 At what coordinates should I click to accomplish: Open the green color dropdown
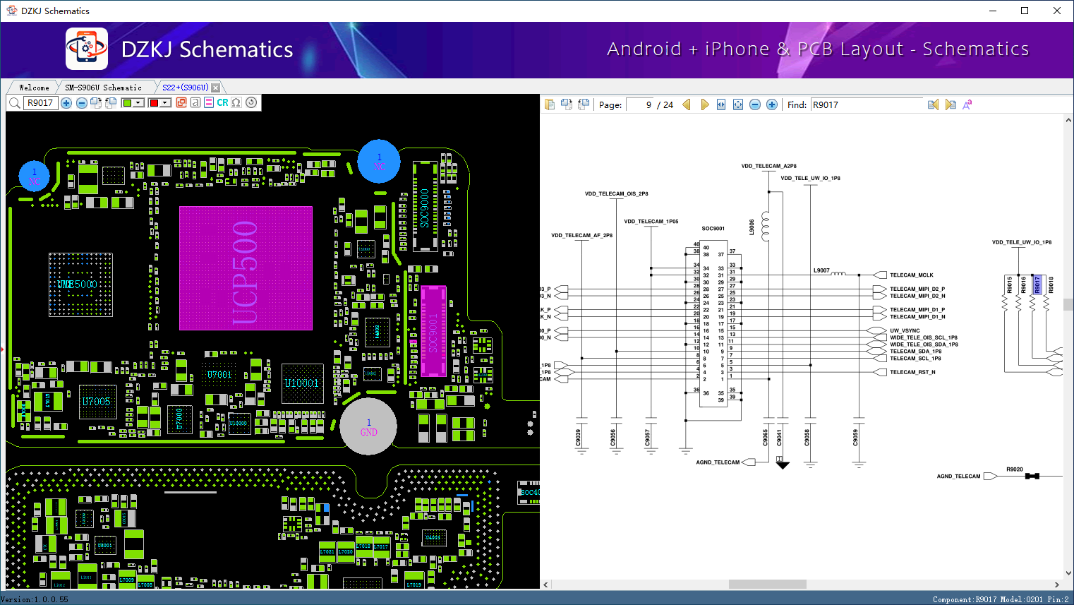coord(139,103)
